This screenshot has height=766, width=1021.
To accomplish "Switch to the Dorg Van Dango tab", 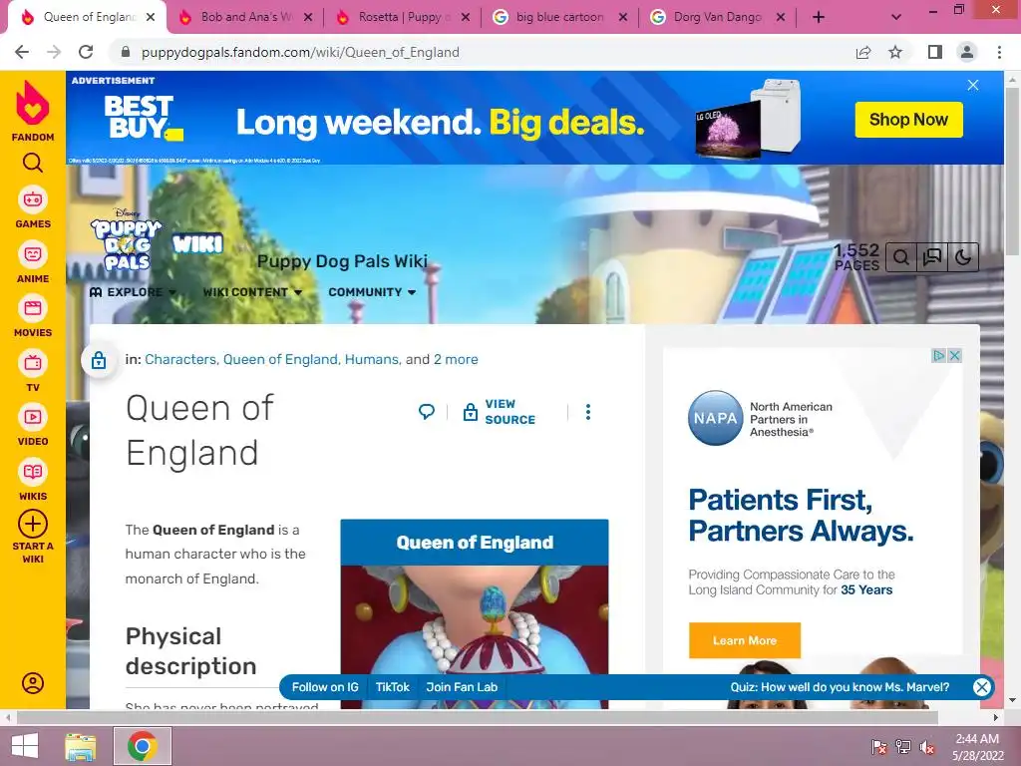I will pos(718,18).
